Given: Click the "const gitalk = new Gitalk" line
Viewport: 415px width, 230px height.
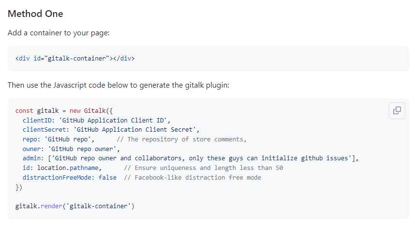Looking at the screenshot, I should (64, 110).
